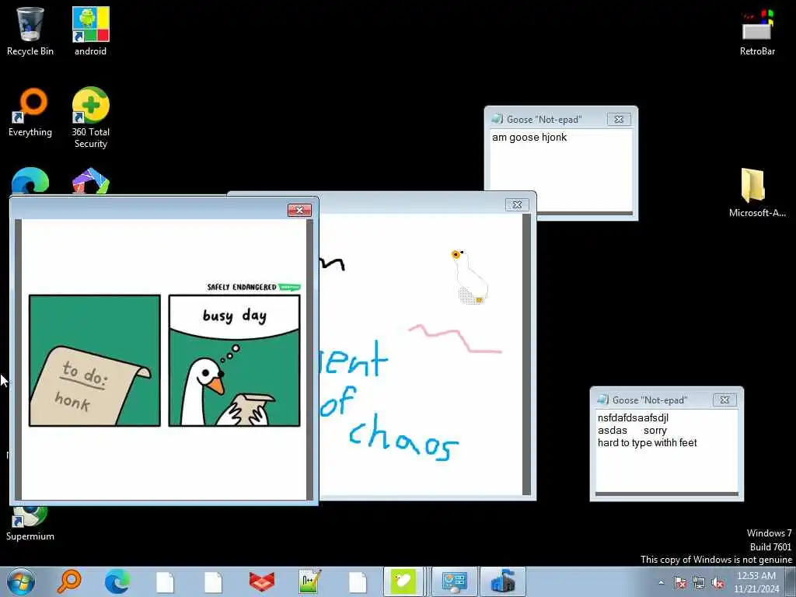
Task: Click the Show desktop strip
Action: [x=791, y=581]
